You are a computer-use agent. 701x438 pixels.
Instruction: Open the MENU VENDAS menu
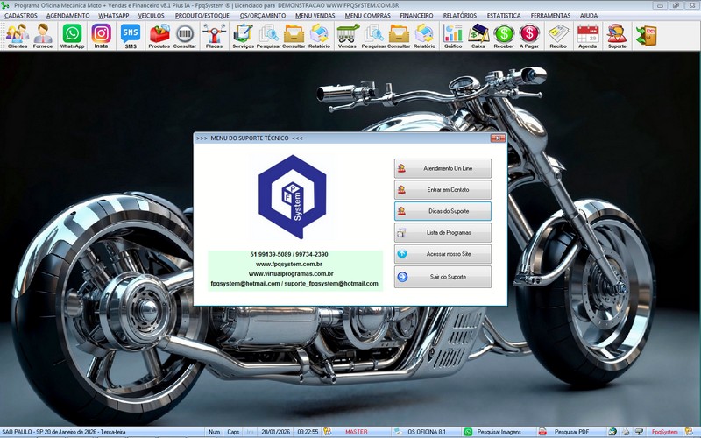tap(315, 16)
